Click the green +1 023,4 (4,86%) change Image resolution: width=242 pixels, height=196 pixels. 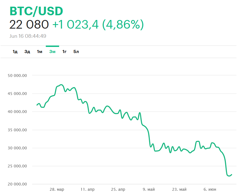(98, 25)
